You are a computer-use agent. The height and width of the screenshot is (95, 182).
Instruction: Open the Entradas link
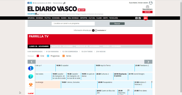(x=50, y=14)
